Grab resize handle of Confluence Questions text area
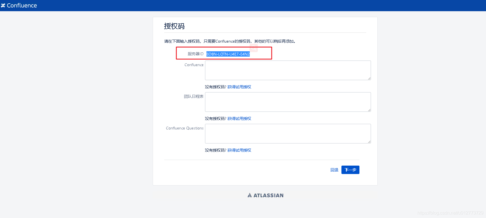This screenshot has height=218, width=486. [x=369, y=142]
